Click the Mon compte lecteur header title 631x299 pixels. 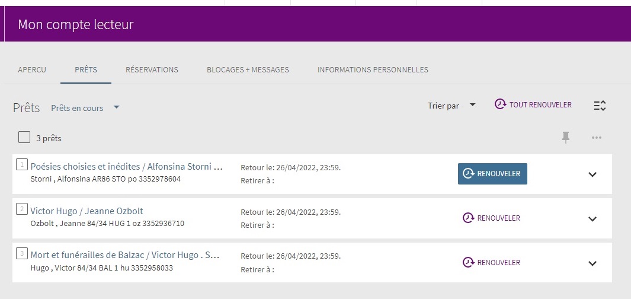(76, 24)
